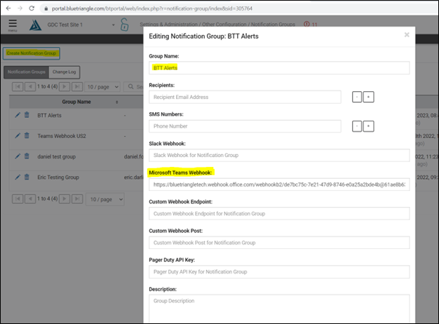Expand top 10 / page dropdown
This screenshot has height=324, width=439.
click(103, 86)
